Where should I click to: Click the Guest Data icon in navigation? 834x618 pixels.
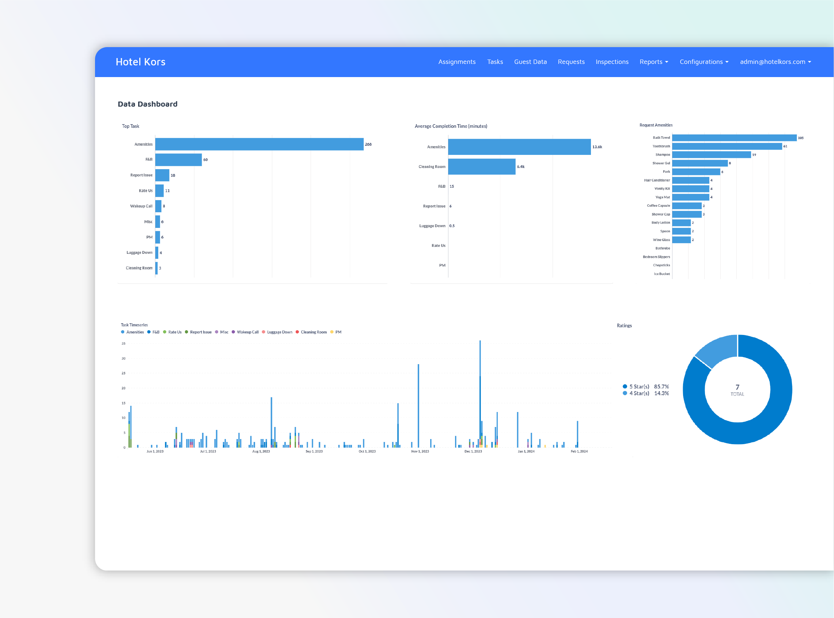tap(531, 62)
